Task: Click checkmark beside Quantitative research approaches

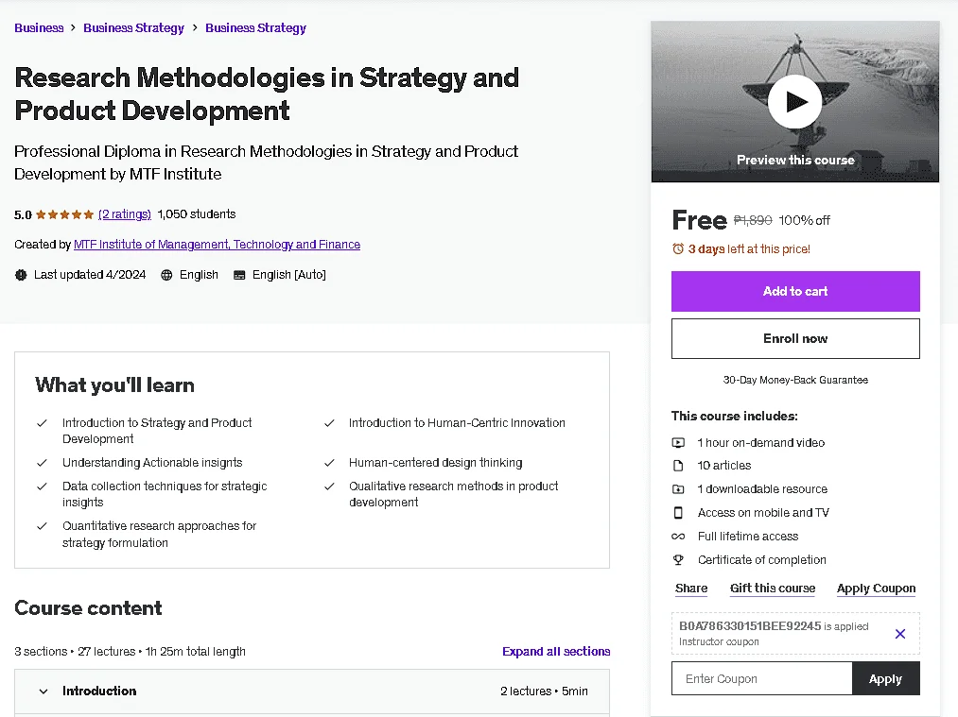Action: tap(43, 526)
